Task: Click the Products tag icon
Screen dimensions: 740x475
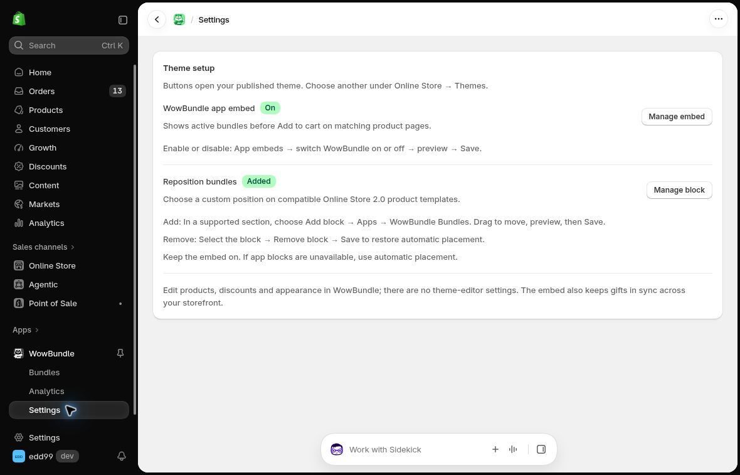Action: point(19,110)
